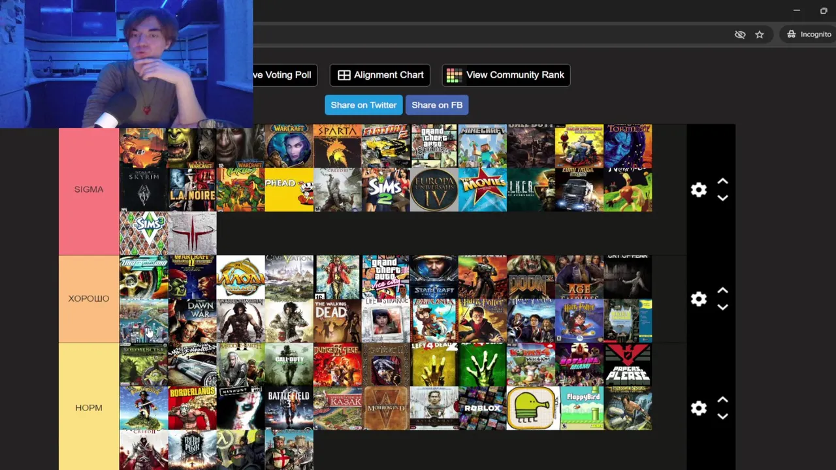
Task: Select the SIGMA tier label
Action: click(89, 189)
